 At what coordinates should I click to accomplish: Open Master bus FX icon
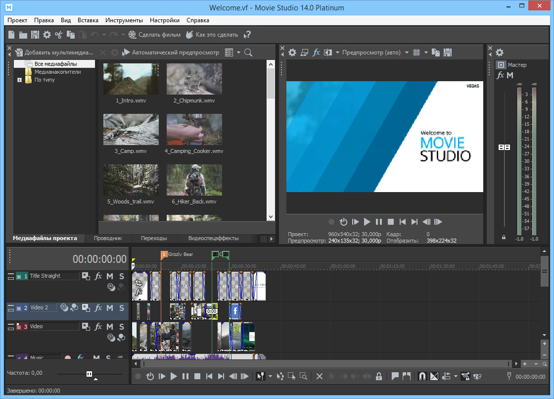point(500,75)
